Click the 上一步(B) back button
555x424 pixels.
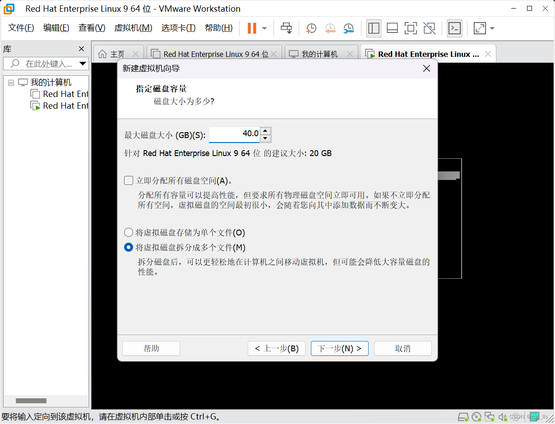click(277, 348)
